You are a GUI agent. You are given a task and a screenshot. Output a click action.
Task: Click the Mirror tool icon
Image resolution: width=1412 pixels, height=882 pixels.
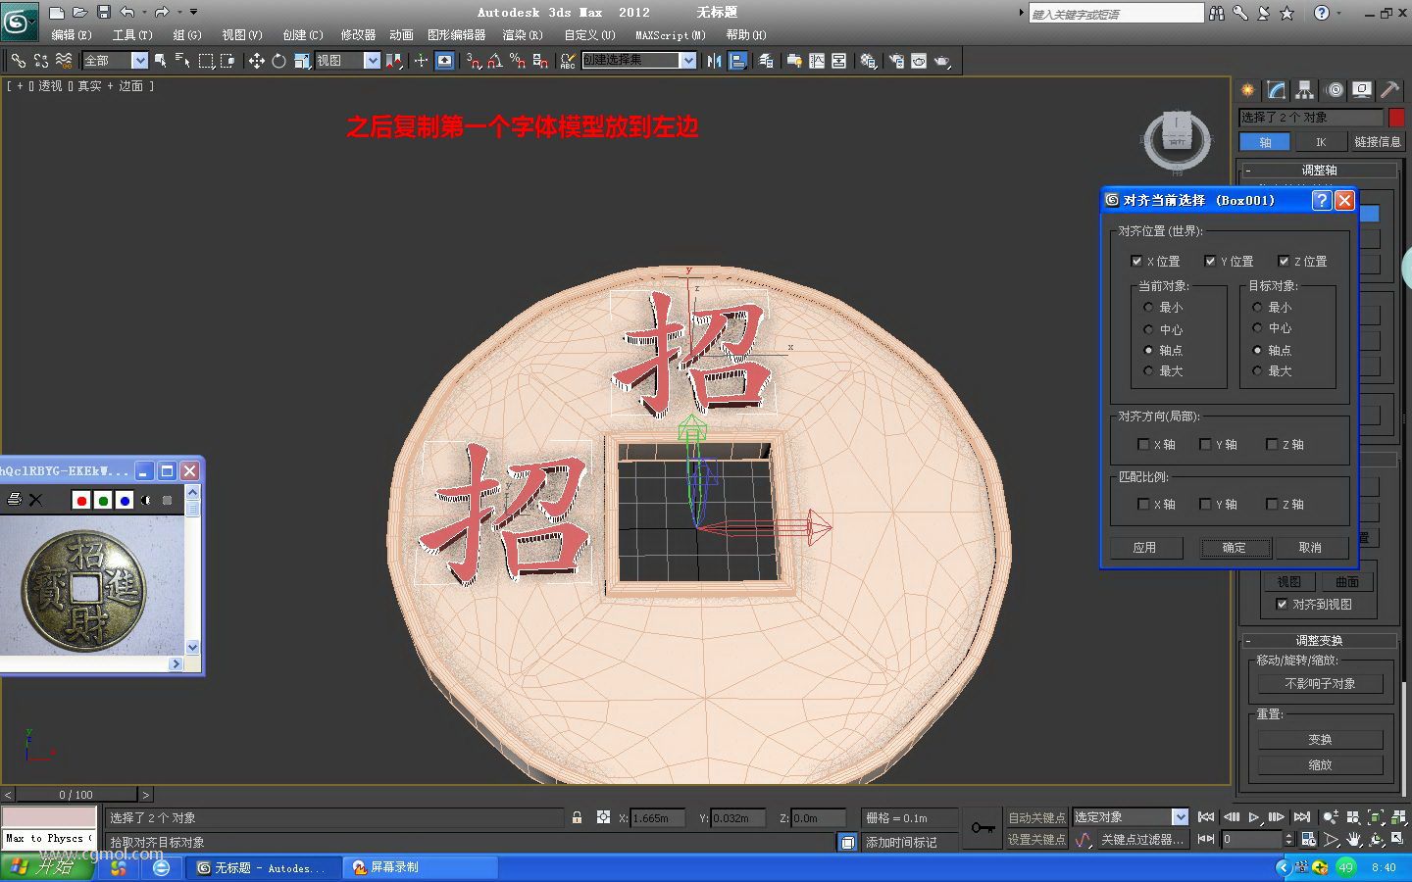click(714, 61)
